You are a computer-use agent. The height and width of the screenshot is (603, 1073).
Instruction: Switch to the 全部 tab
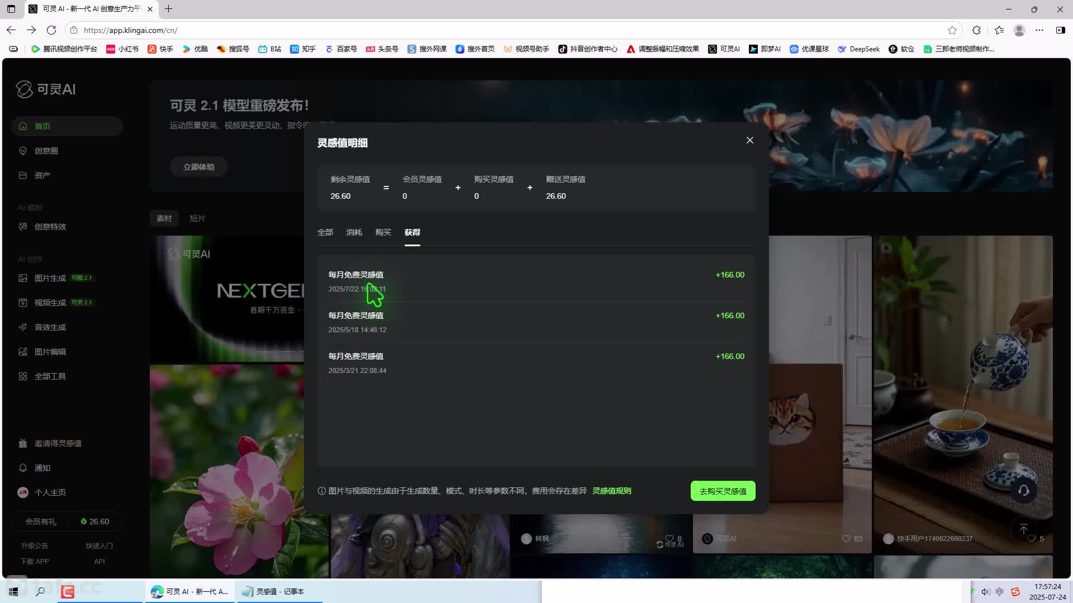pyautogui.click(x=325, y=232)
